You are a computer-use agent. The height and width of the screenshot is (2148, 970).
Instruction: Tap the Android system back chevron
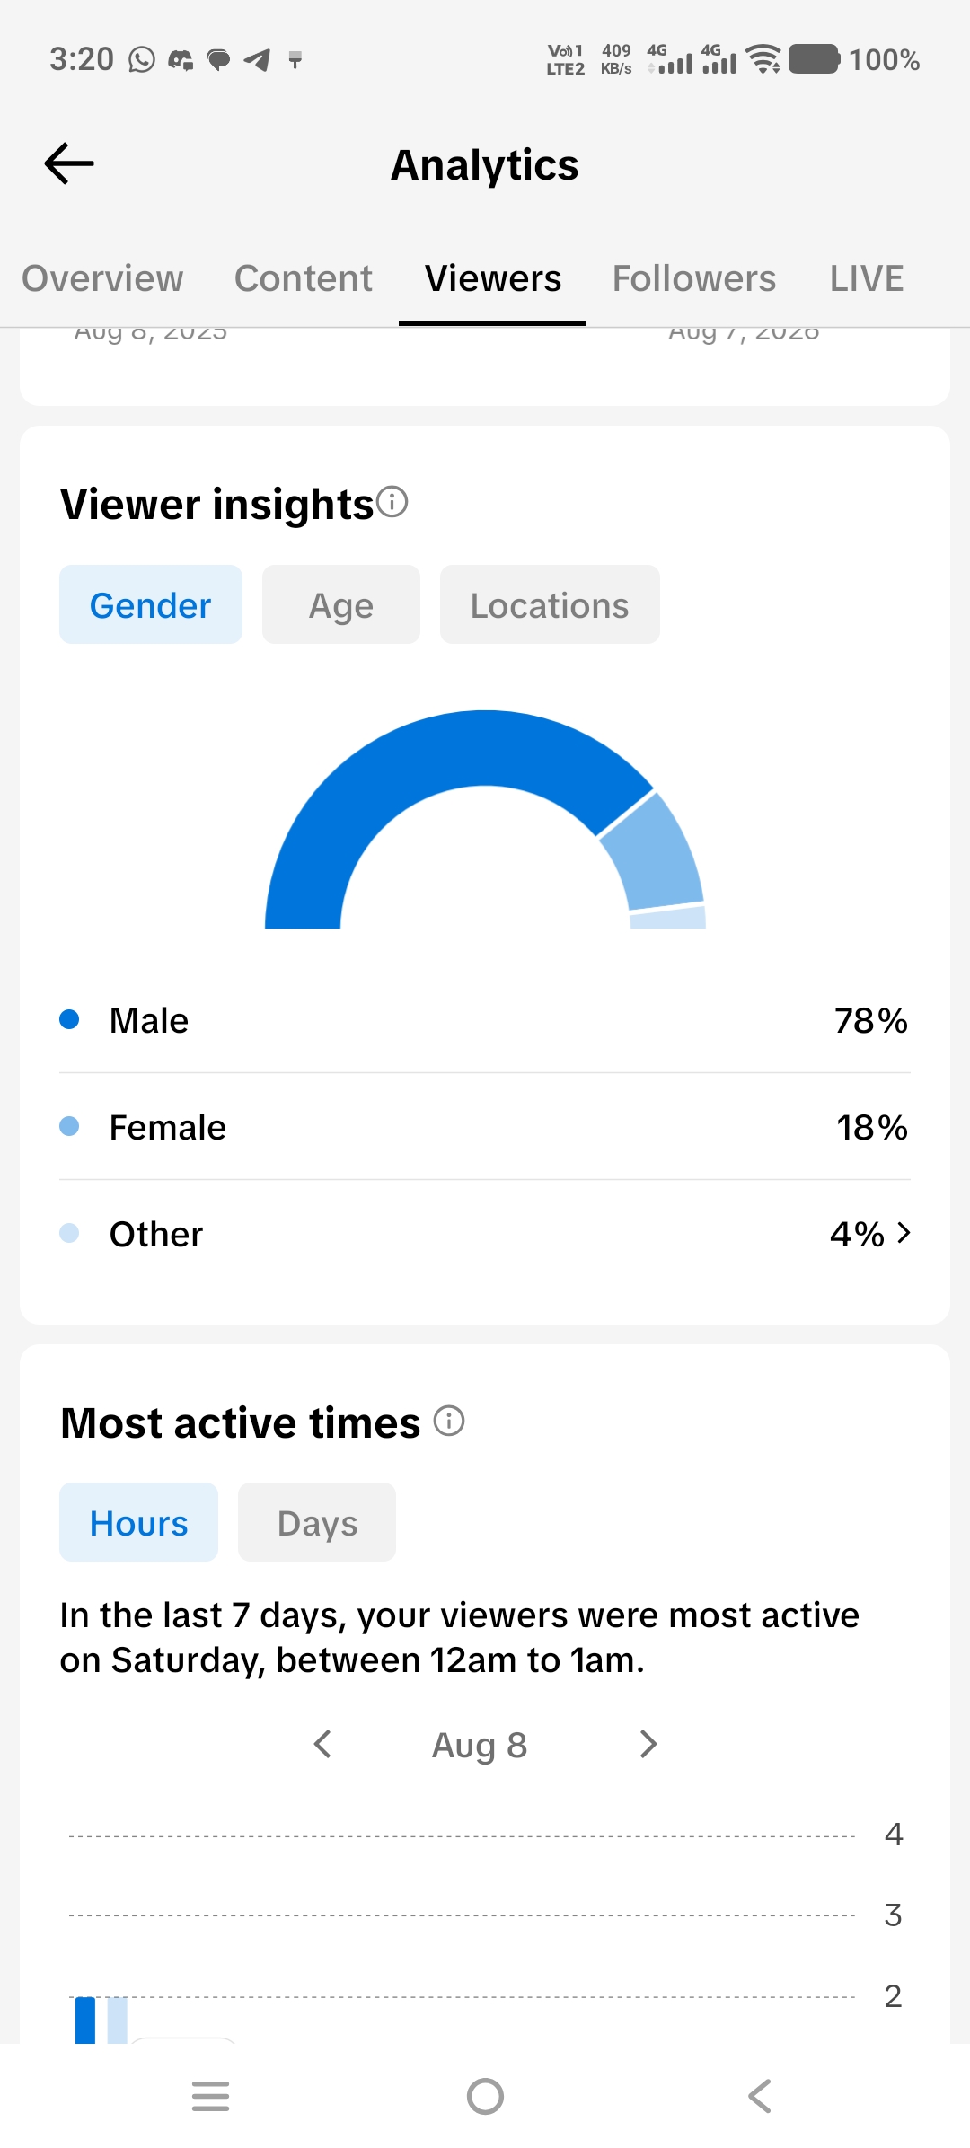tap(760, 2096)
